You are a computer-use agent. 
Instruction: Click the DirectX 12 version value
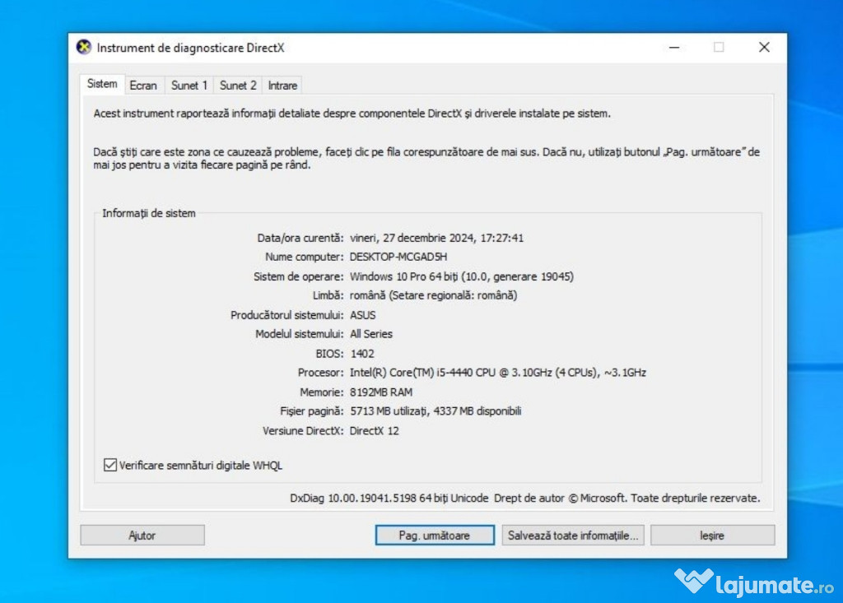coord(375,430)
